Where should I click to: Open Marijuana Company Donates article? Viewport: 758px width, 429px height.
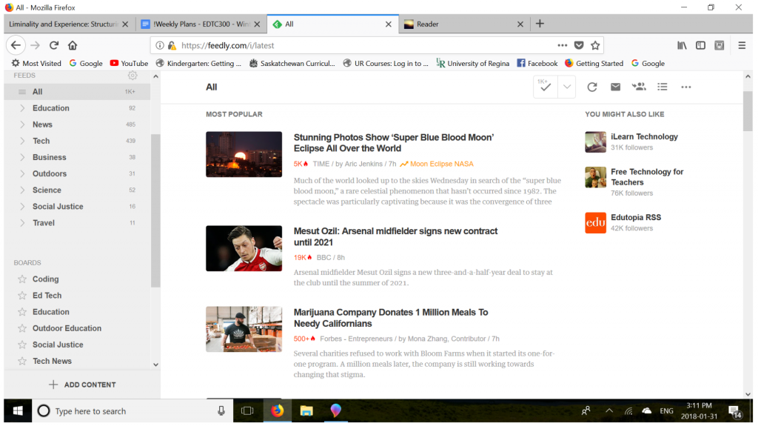coord(391,318)
